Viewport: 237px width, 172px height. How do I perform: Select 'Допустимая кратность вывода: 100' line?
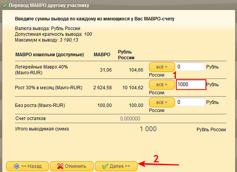[53, 34]
